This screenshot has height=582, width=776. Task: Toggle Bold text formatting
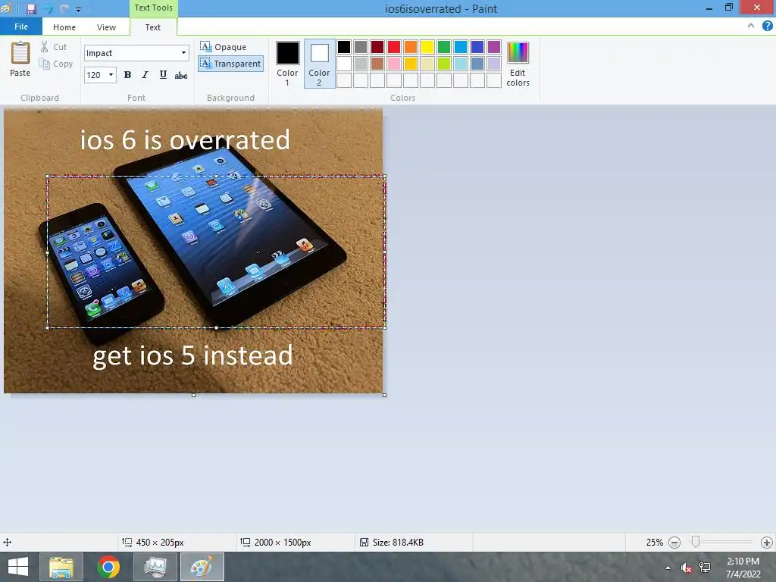tap(127, 75)
